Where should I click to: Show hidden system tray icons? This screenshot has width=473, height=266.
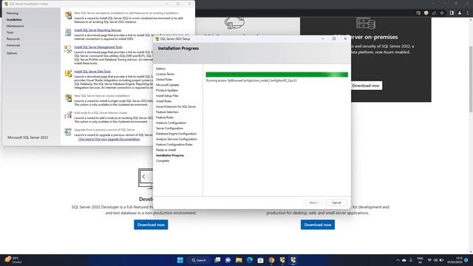click(398, 260)
